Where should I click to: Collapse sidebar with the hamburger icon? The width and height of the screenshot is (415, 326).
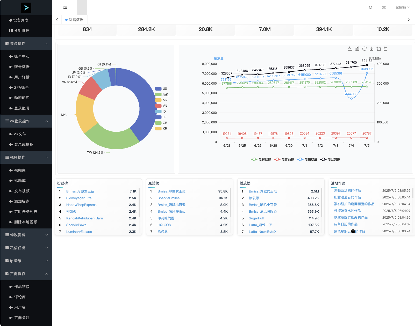(x=65, y=7)
